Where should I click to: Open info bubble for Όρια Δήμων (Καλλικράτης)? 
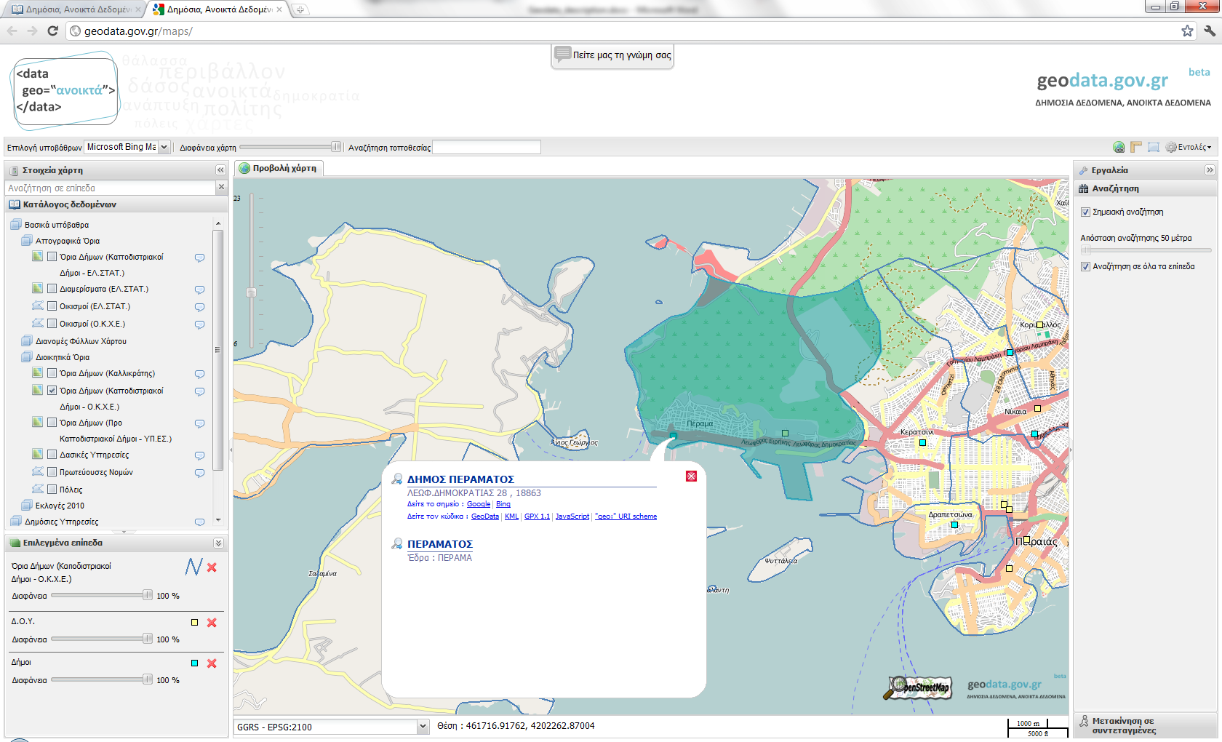[199, 374]
